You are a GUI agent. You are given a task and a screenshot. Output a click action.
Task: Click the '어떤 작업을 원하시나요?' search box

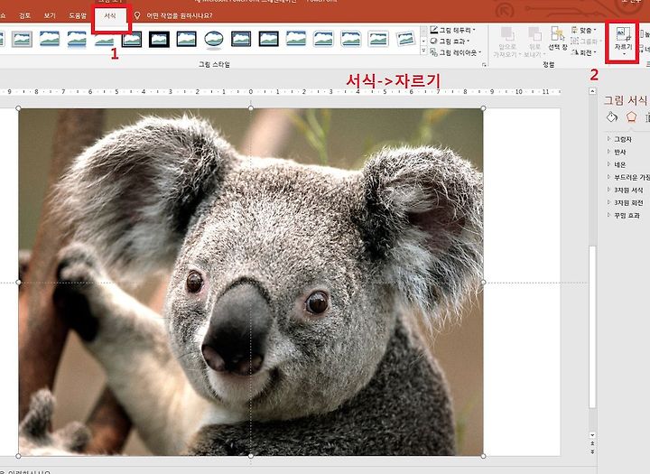click(x=180, y=15)
